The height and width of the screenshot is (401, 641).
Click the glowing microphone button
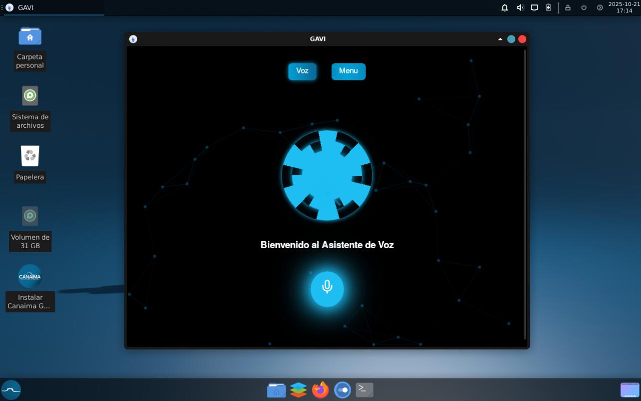tap(327, 289)
